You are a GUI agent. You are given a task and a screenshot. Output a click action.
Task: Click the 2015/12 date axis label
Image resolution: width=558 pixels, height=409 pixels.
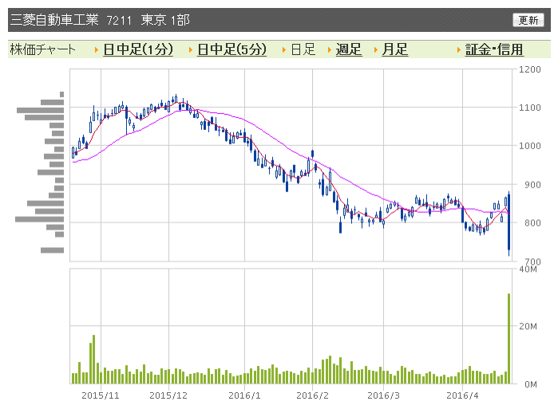pos(168,395)
